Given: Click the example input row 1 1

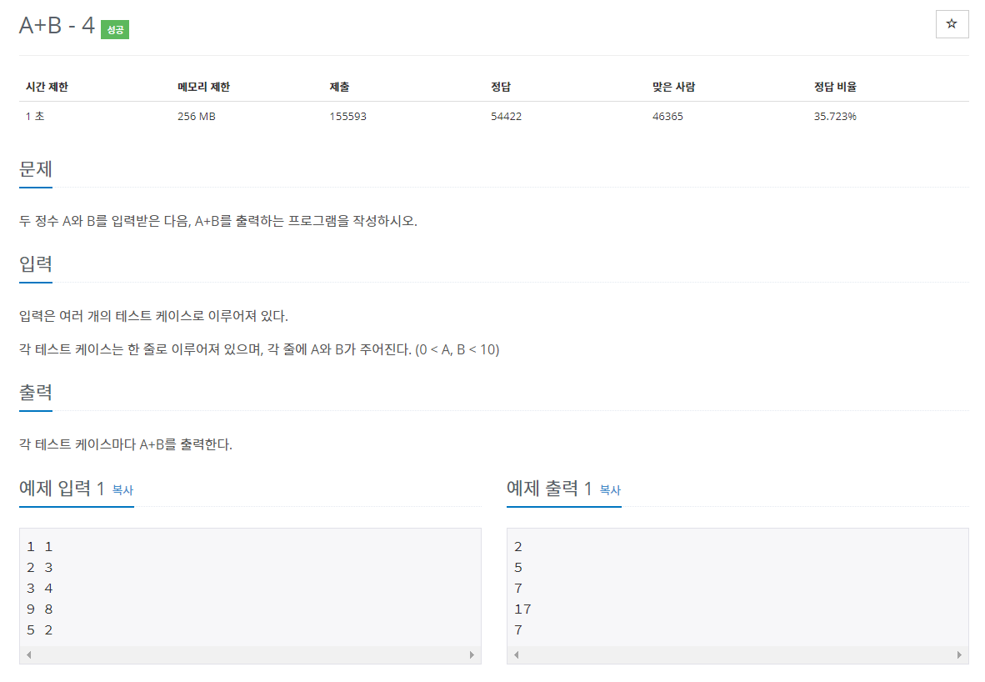Looking at the screenshot, I should [x=39, y=547].
